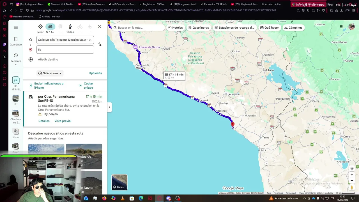
Task: Click the Street View pegman
Action: pyautogui.click(x=352, y=187)
